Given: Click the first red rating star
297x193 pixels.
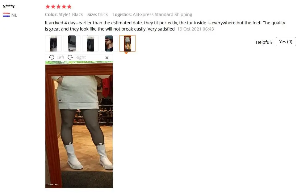Looking at the screenshot, I should pos(48,6).
